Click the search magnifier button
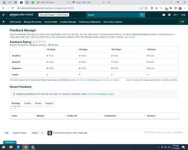Viewport: 188px width, 150px height. [x=142, y=15]
